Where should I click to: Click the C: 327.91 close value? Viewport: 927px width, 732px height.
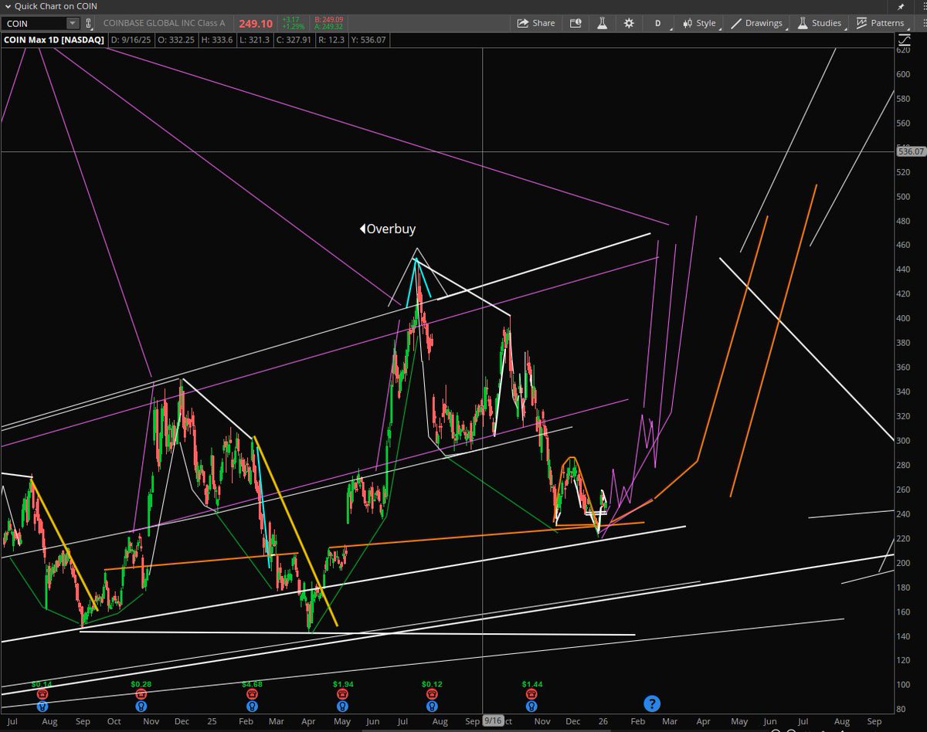(294, 40)
